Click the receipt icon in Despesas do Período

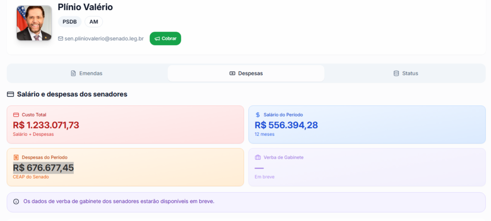coord(16,157)
